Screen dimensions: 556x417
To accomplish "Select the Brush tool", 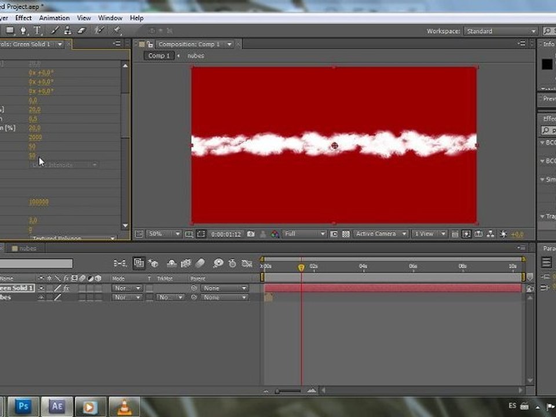I will (x=54, y=31).
